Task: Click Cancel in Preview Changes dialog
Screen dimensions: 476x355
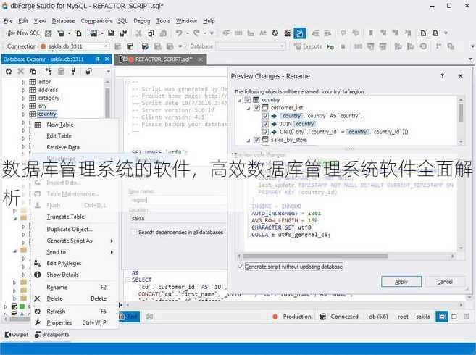Action: [x=445, y=282]
